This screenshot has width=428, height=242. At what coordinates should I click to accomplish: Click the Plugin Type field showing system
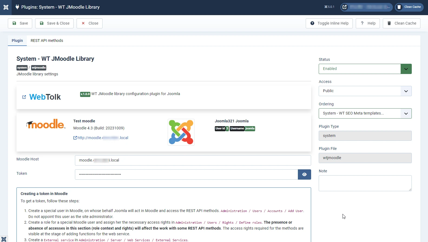click(365, 136)
